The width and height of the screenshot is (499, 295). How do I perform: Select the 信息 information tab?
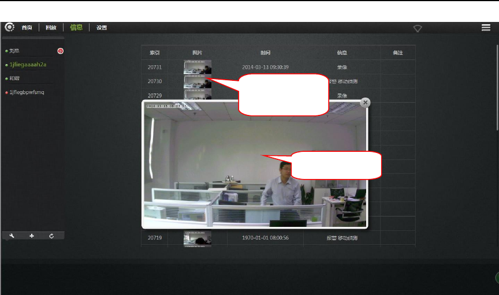coord(76,27)
